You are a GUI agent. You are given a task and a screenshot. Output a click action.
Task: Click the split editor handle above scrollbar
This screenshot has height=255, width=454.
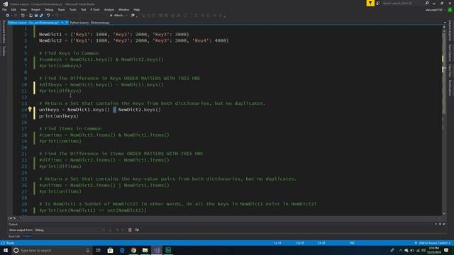tap(444, 27)
